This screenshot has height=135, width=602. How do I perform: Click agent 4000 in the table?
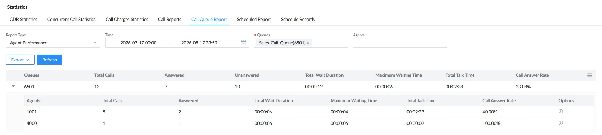(x=32, y=123)
